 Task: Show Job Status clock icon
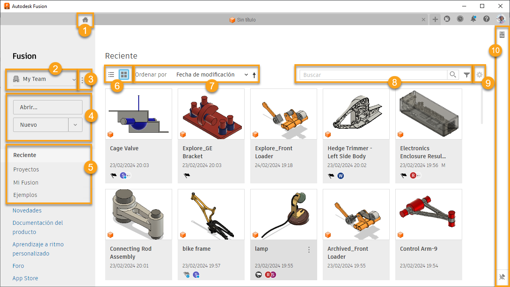point(460,19)
